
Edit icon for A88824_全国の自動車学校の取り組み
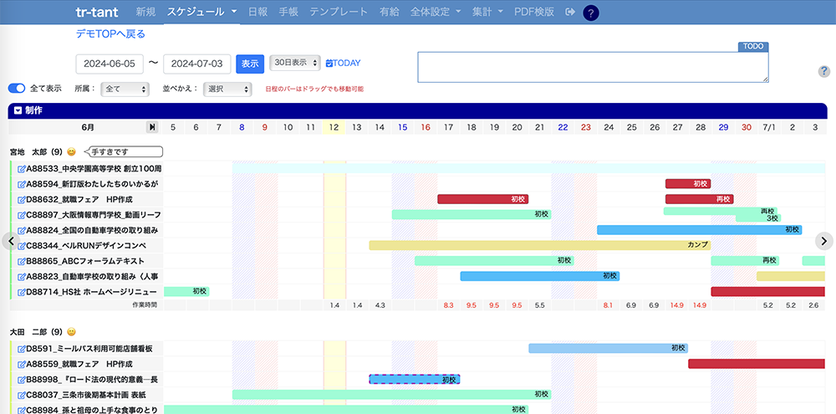pos(22,231)
